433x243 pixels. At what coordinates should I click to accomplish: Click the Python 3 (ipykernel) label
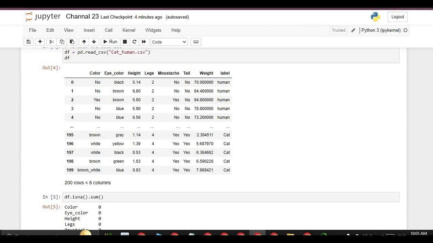coord(381,30)
